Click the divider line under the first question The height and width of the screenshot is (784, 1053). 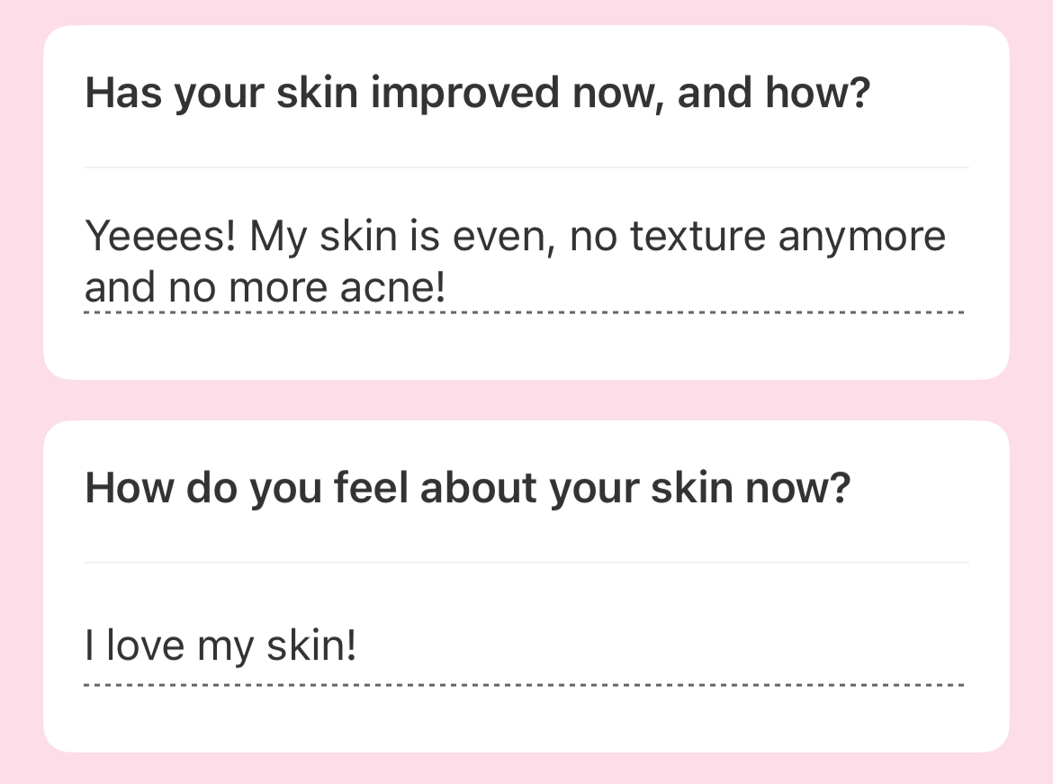pyautogui.click(x=526, y=167)
